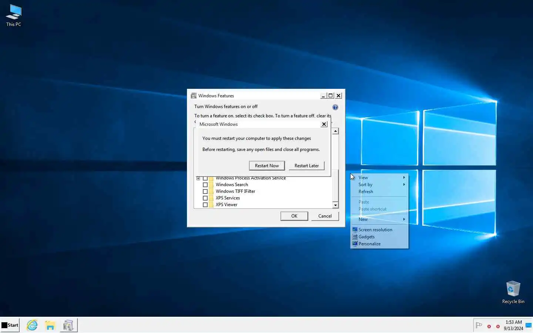Click the greyed Paste shortcut entry

point(379,209)
